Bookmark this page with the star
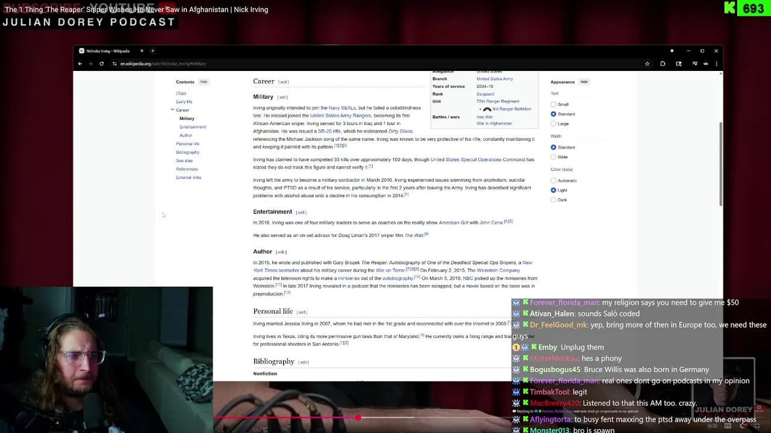This screenshot has height=433, width=771. (x=647, y=64)
